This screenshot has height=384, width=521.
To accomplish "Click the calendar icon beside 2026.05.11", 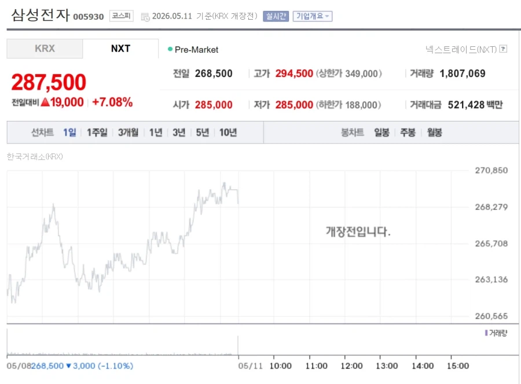I will (145, 17).
